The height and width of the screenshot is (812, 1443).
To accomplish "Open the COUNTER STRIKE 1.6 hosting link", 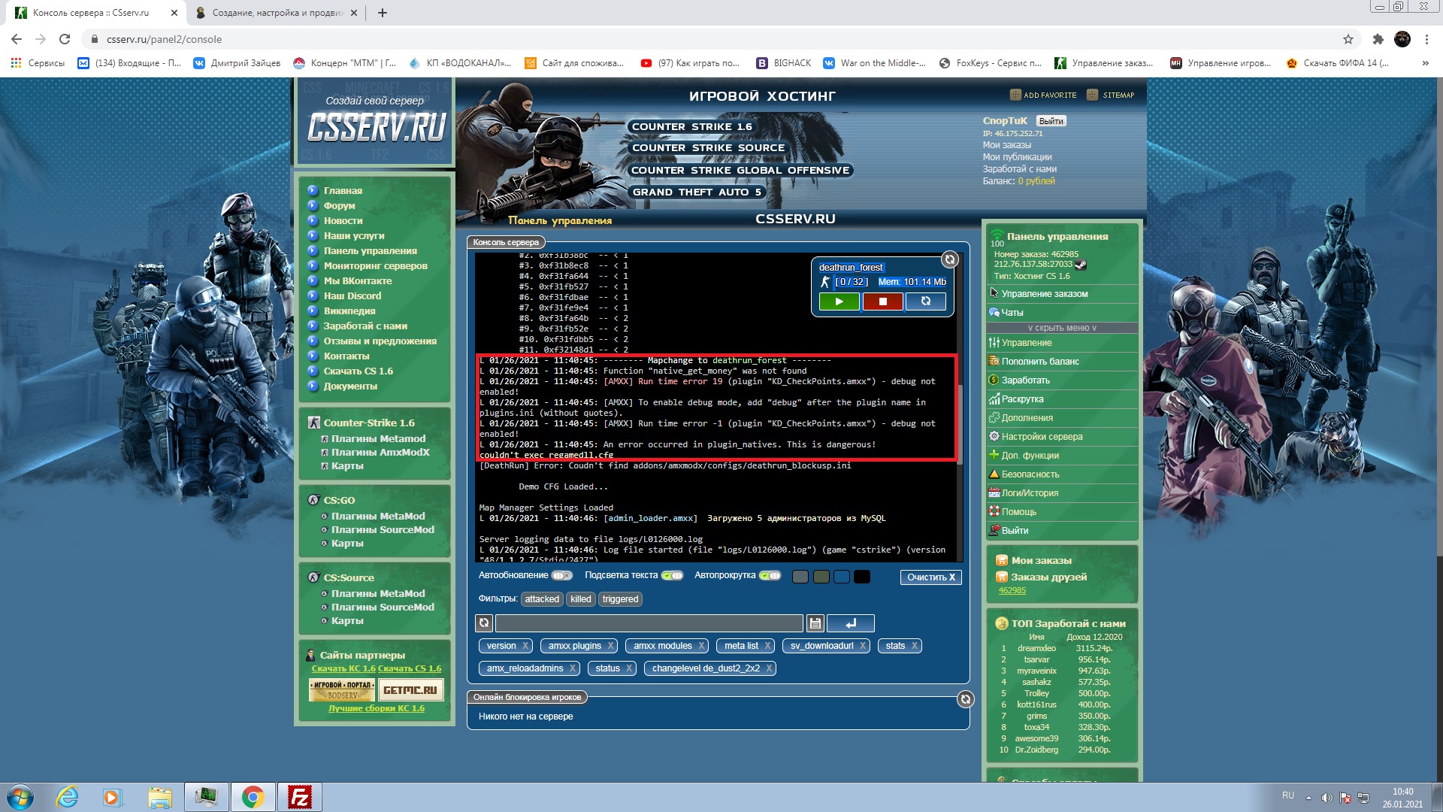I will coord(692,127).
